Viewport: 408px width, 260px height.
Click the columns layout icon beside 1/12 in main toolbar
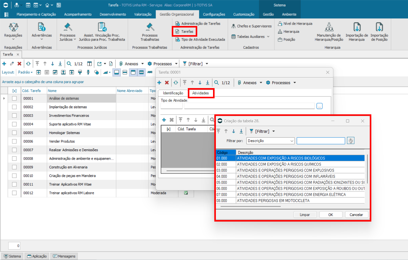click(89, 64)
